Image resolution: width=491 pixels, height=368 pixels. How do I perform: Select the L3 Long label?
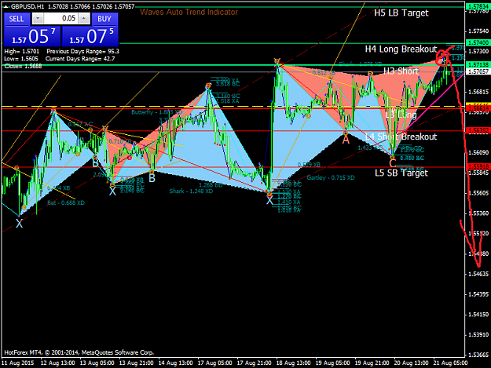(401, 115)
